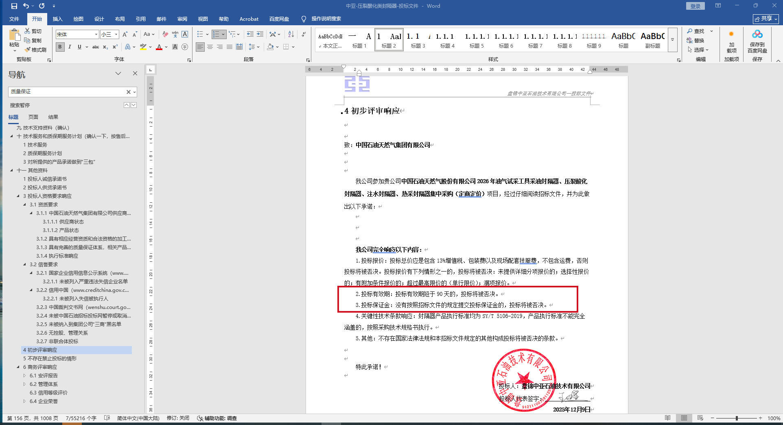Apply the red font color swatch
Image resolution: width=783 pixels, height=425 pixels.
pos(159,47)
